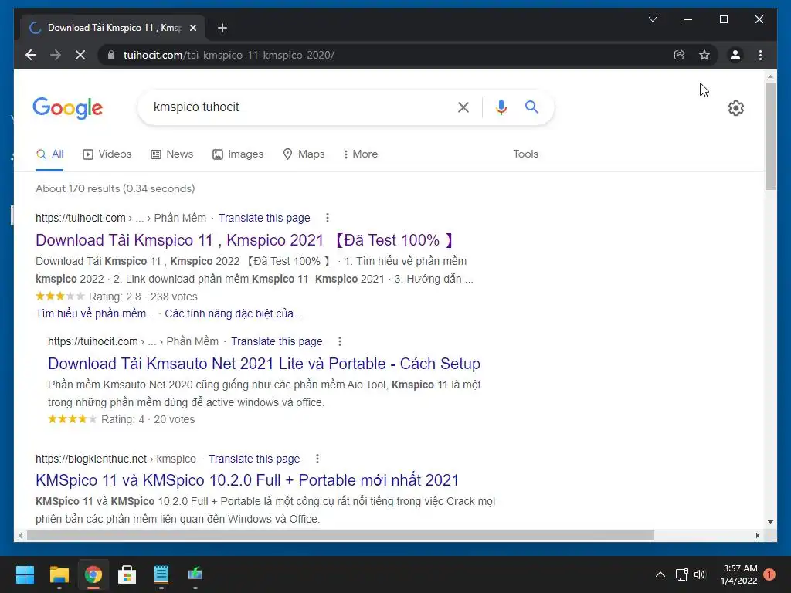Open the Notepad taskbar icon

161,574
